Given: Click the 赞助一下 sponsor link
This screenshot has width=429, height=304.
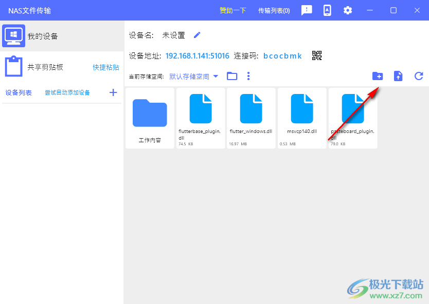Looking at the screenshot, I should [233, 10].
